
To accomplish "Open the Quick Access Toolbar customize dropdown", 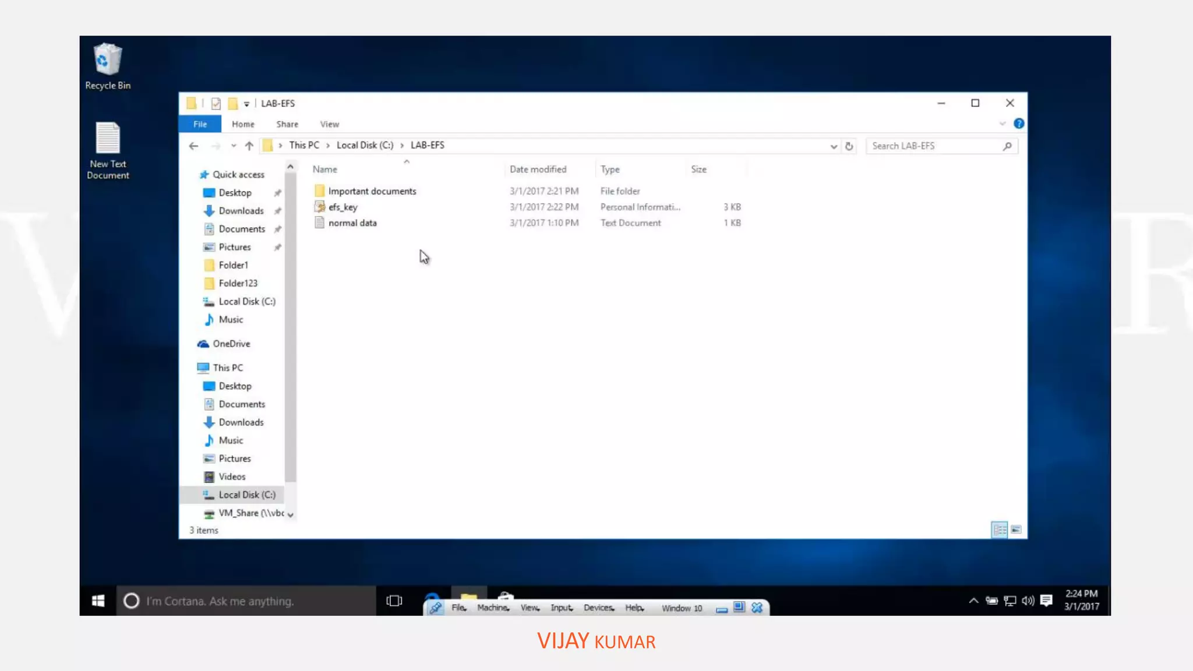I will [x=246, y=104].
